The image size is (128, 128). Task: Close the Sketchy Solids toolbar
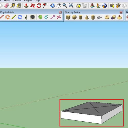pos(121,12)
